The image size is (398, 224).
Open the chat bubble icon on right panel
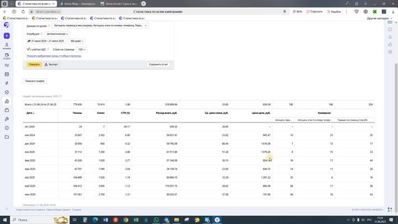(390, 29)
